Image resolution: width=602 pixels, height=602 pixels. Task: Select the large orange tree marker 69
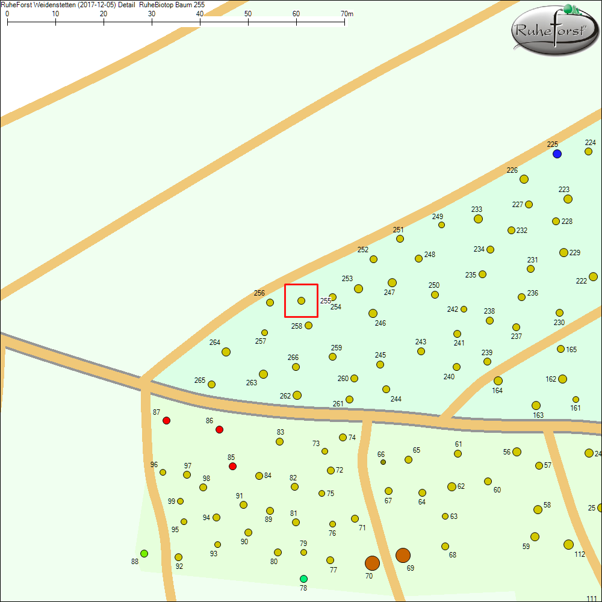click(x=403, y=555)
